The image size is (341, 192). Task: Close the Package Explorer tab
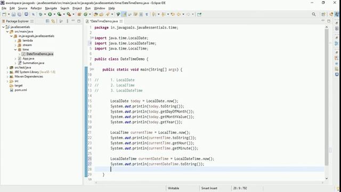pyautogui.click(x=32, y=21)
